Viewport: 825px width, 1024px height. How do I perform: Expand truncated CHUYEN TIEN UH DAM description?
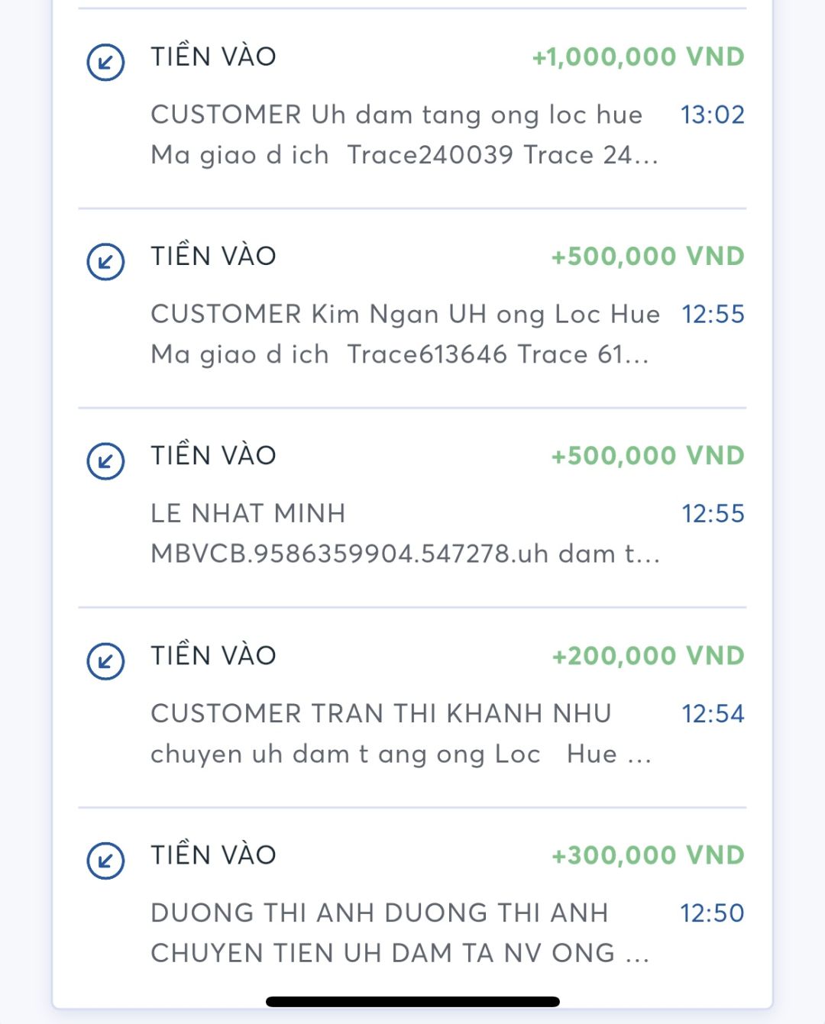[x=400, y=953]
